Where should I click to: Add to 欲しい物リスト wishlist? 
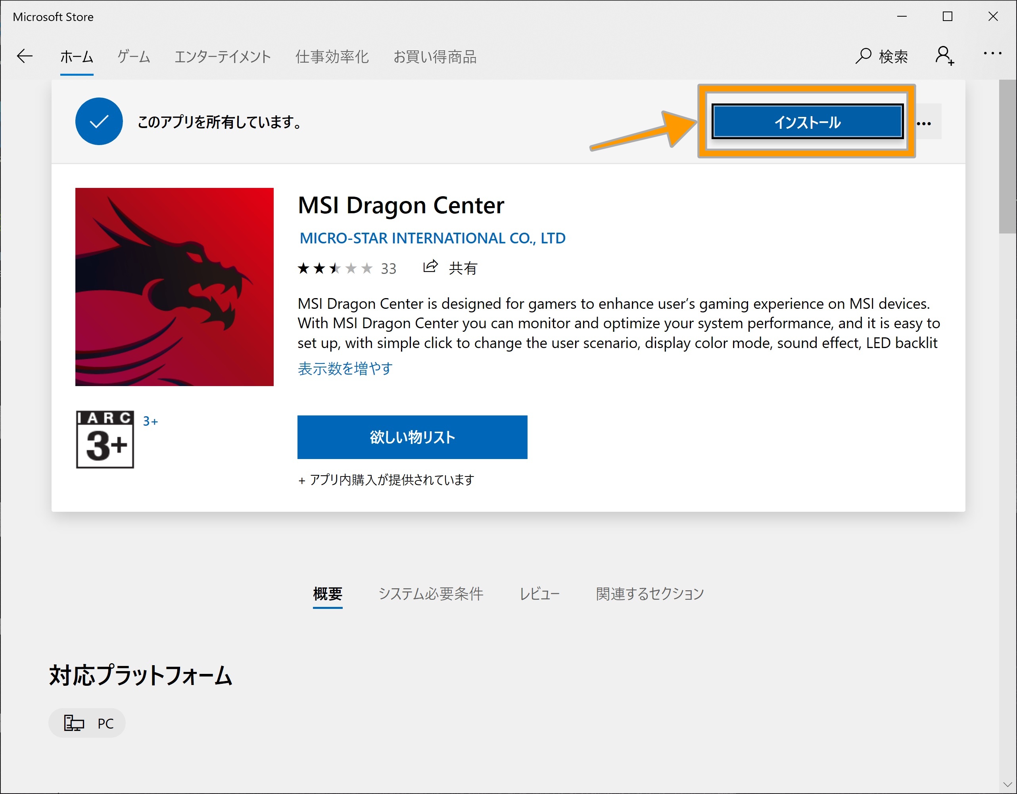[x=412, y=437]
